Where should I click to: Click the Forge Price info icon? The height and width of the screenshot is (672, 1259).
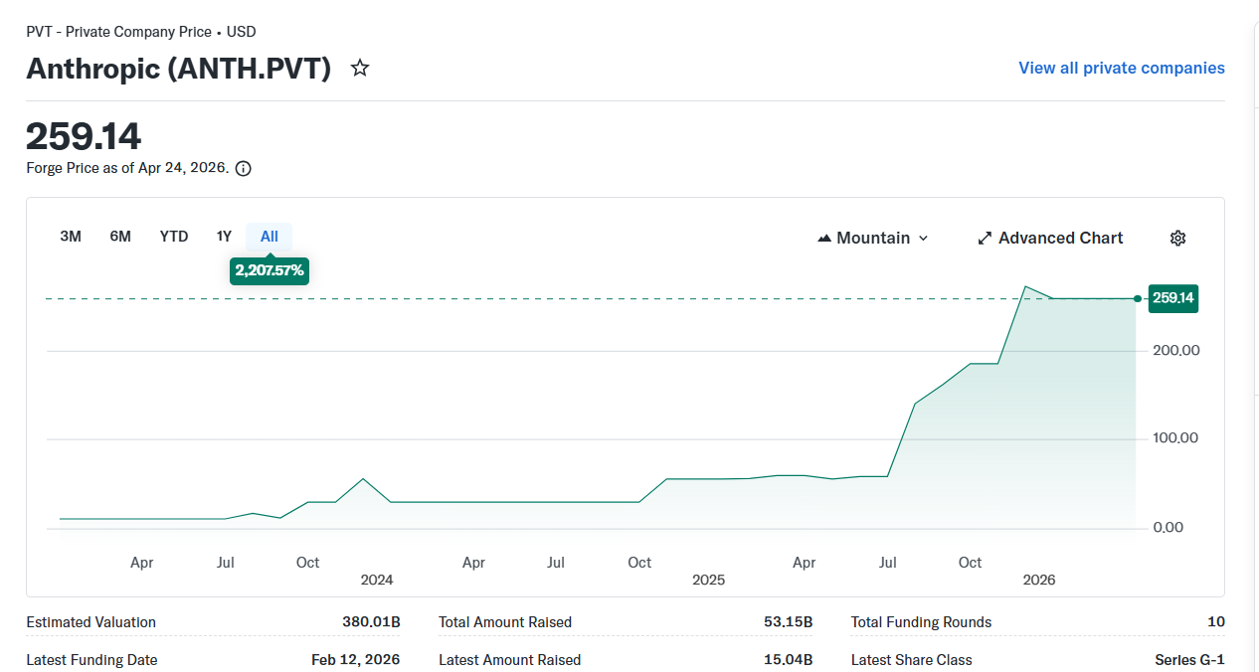point(243,169)
